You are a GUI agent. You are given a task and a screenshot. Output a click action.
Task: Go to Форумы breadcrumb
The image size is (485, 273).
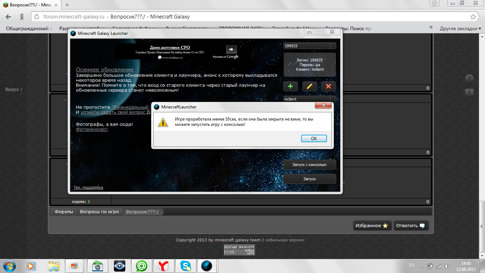[64, 212]
